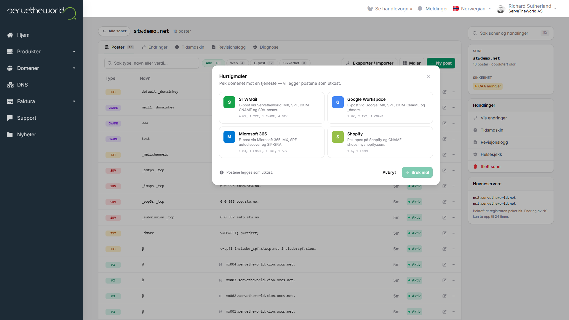Click edit icon for _pop3s._tcp row
Screen dimensions: 569x320
coord(445,202)
